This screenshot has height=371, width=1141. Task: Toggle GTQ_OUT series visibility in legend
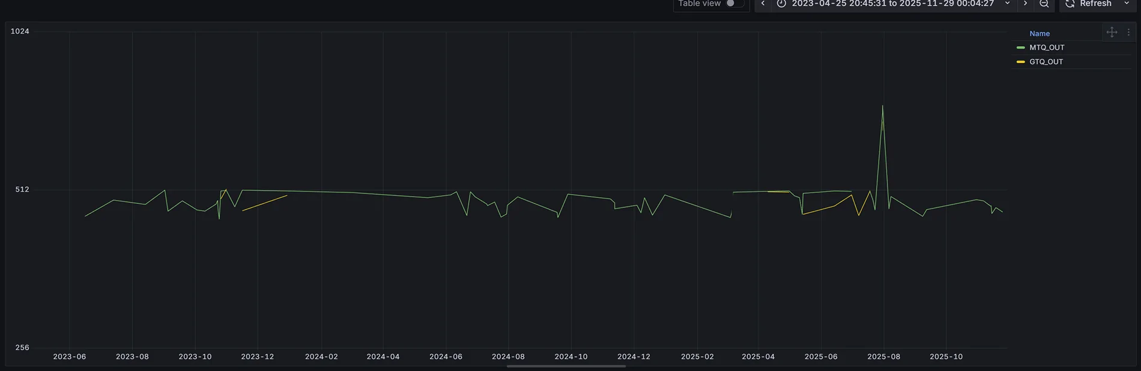click(x=1046, y=62)
